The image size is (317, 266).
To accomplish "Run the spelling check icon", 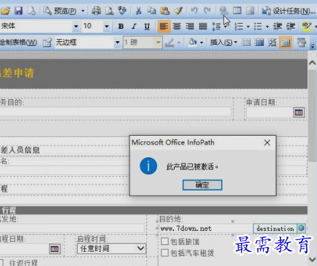I will 122,11.
